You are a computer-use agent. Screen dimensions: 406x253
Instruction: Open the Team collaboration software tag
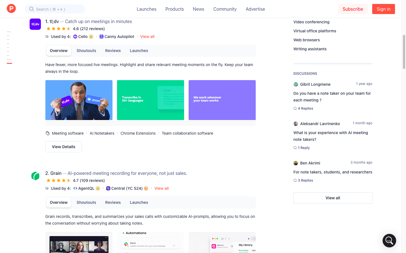187,133
